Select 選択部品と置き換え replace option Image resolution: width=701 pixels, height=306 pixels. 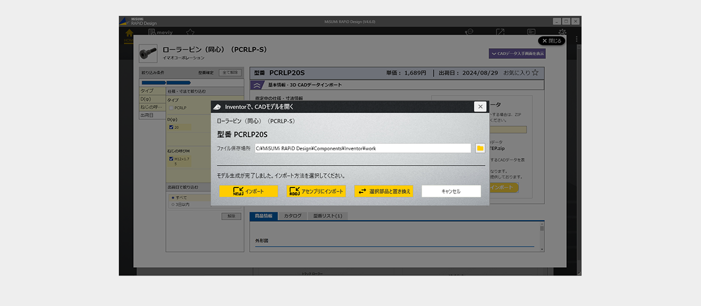pyautogui.click(x=383, y=191)
